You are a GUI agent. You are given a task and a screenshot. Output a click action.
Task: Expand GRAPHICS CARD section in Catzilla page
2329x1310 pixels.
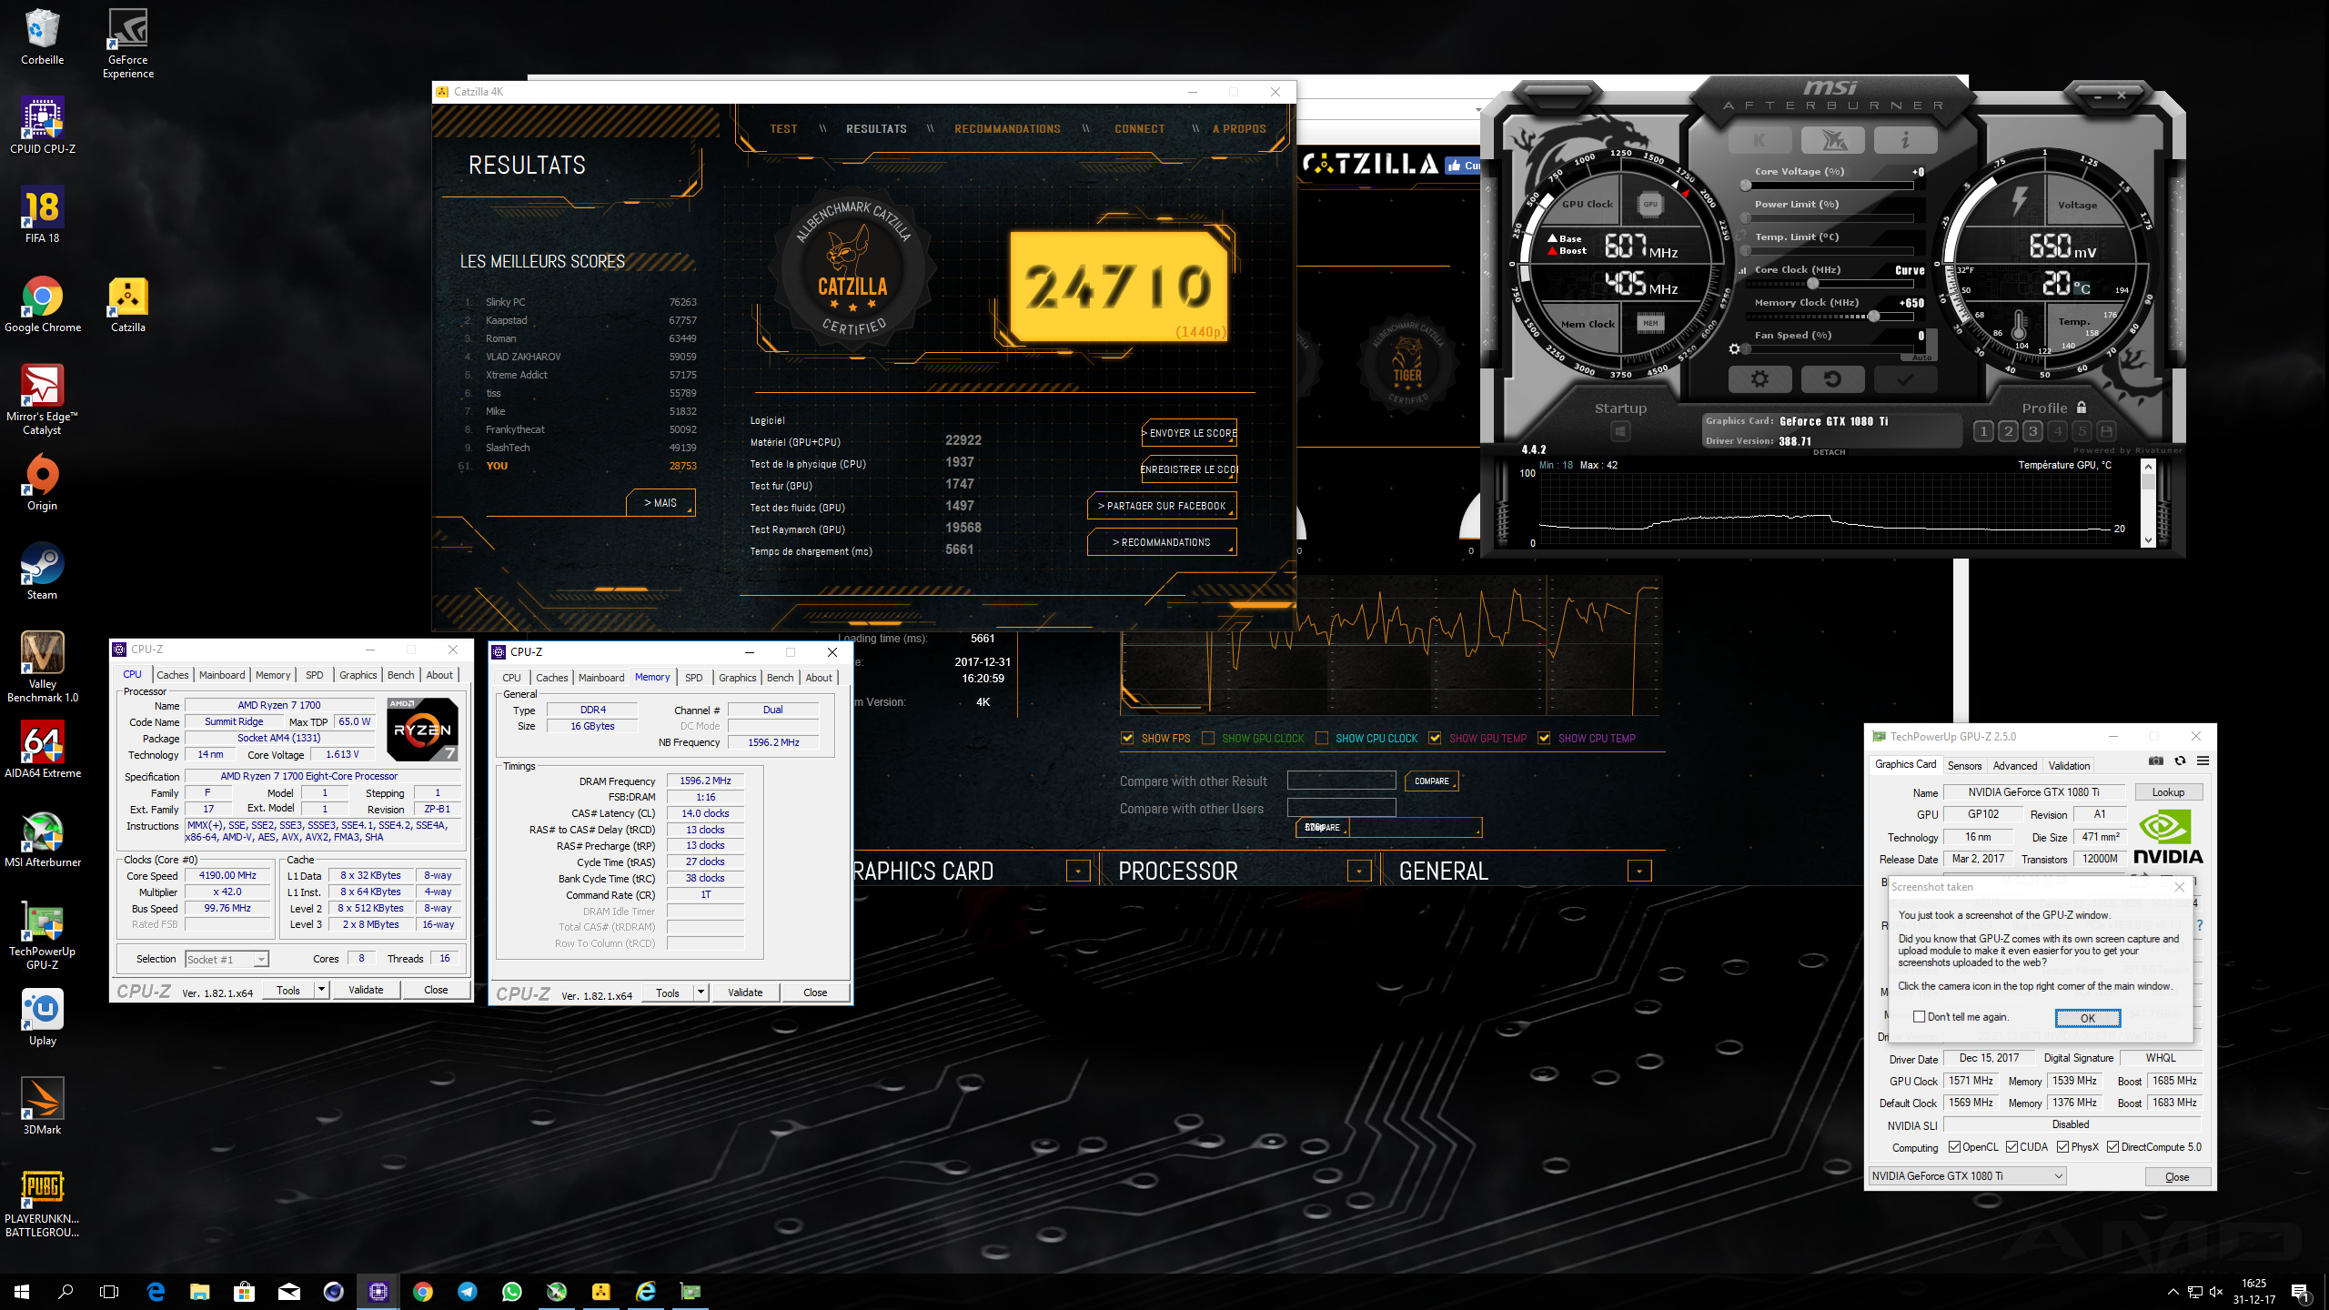(1078, 872)
